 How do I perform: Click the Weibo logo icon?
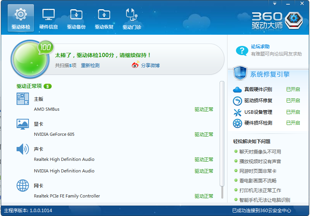[135, 65]
